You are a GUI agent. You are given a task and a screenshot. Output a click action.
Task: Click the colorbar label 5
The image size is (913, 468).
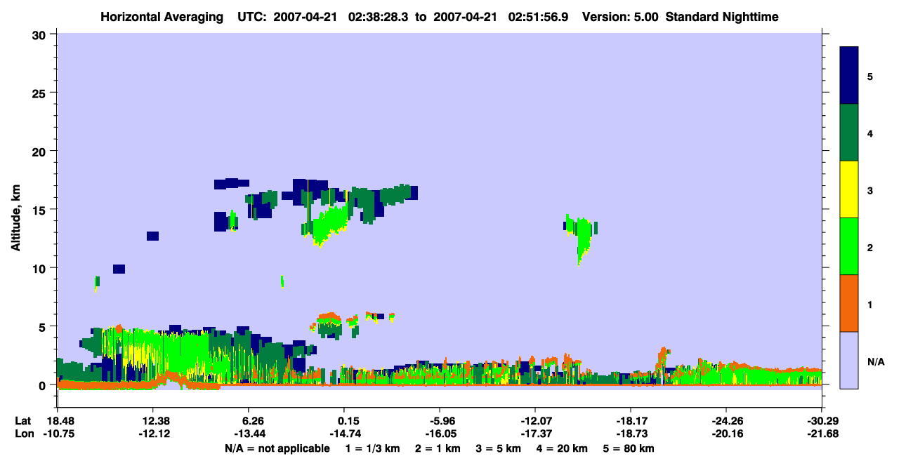click(870, 76)
